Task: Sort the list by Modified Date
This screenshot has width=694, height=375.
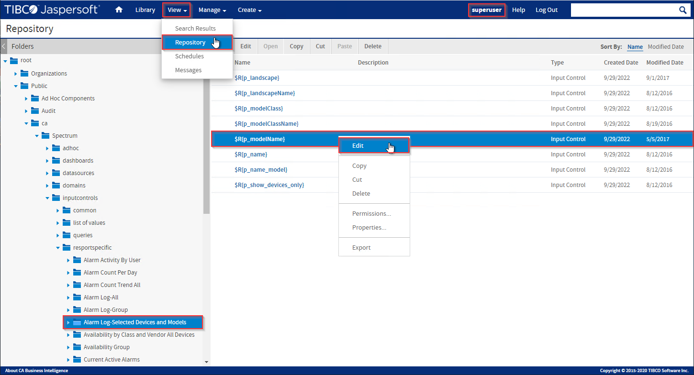Action: 666,47
